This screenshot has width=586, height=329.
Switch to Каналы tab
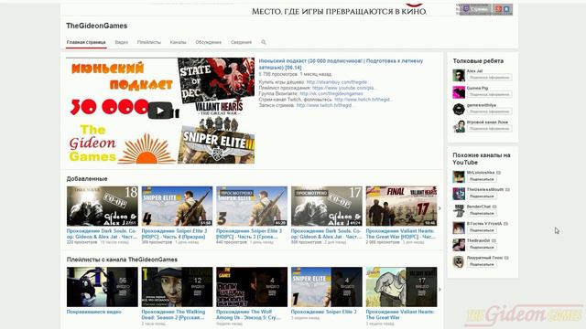178,43
